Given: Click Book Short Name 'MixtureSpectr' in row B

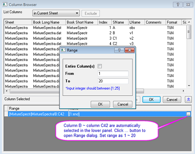Looking at the screenshot, I should click(x=77, y=33).
